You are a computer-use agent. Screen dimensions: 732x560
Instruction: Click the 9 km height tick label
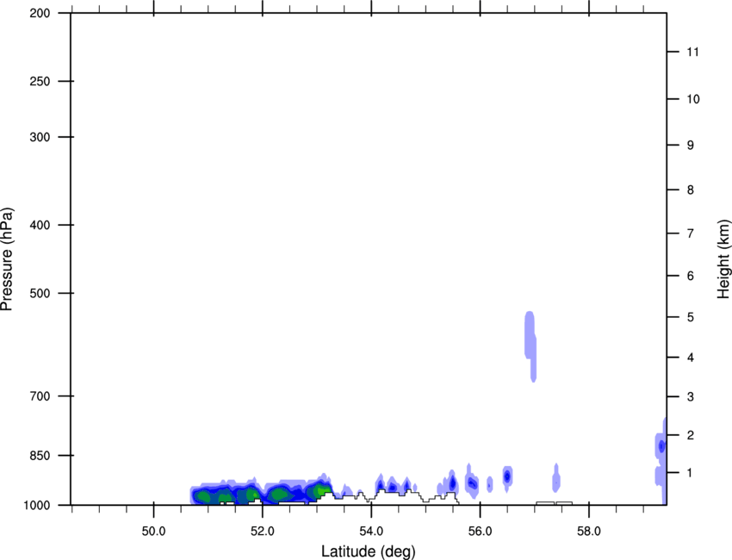pos(691,146)
